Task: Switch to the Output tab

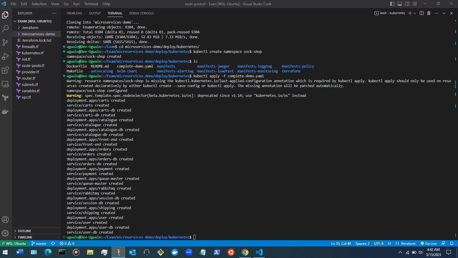Action: [x=95, y=13]
